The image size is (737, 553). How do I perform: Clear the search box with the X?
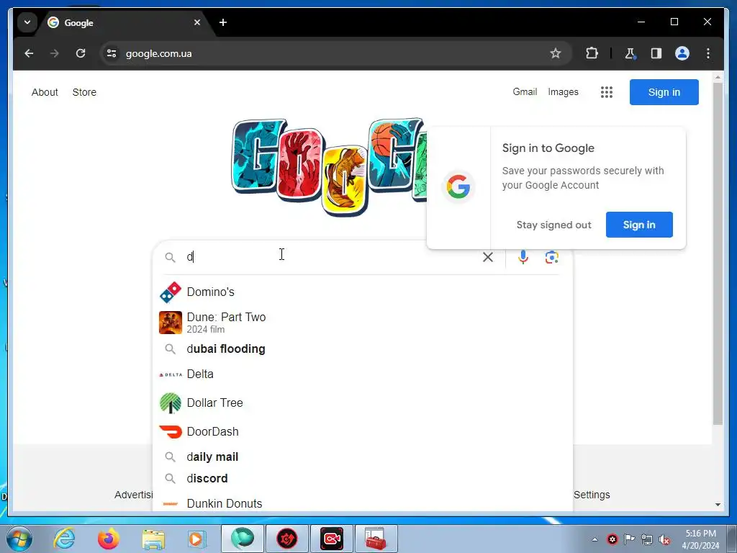point(488,257)
